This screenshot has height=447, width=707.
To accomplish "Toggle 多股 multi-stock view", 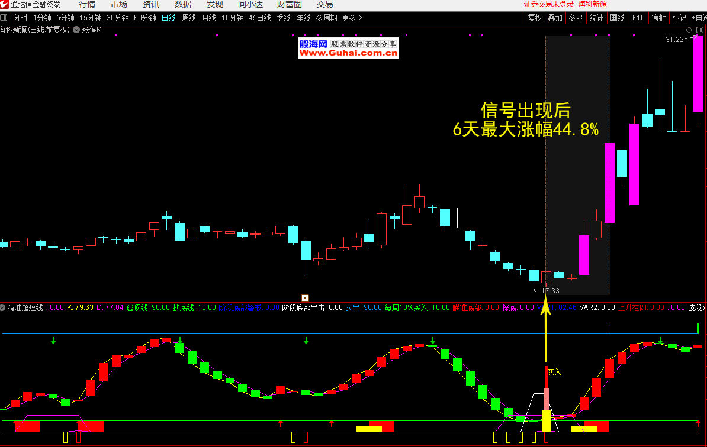I will 576,18.
